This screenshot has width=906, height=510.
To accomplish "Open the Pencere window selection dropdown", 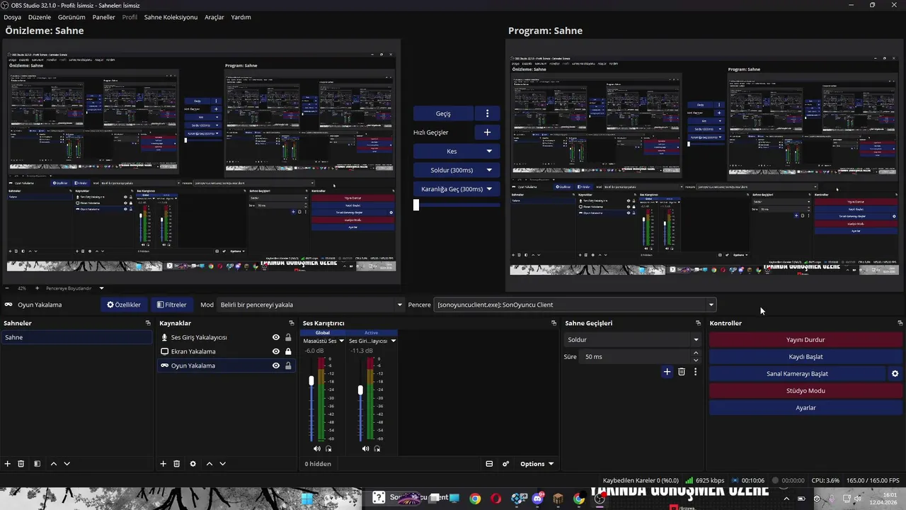I will click(x=575, y=305).
